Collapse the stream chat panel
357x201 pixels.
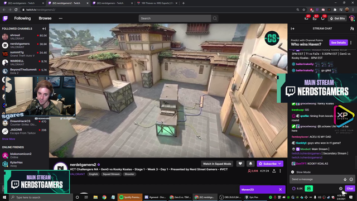coord(292,28)
